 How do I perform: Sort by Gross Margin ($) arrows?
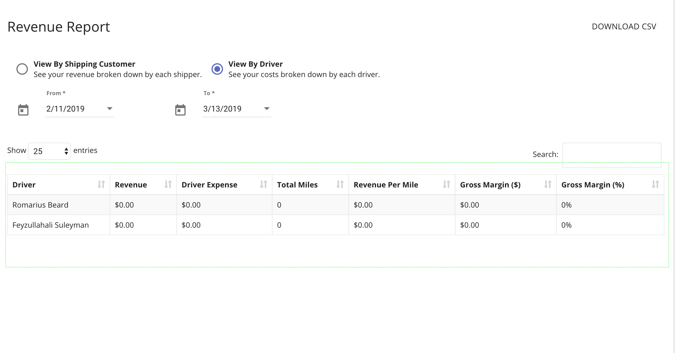pos(548,184)
